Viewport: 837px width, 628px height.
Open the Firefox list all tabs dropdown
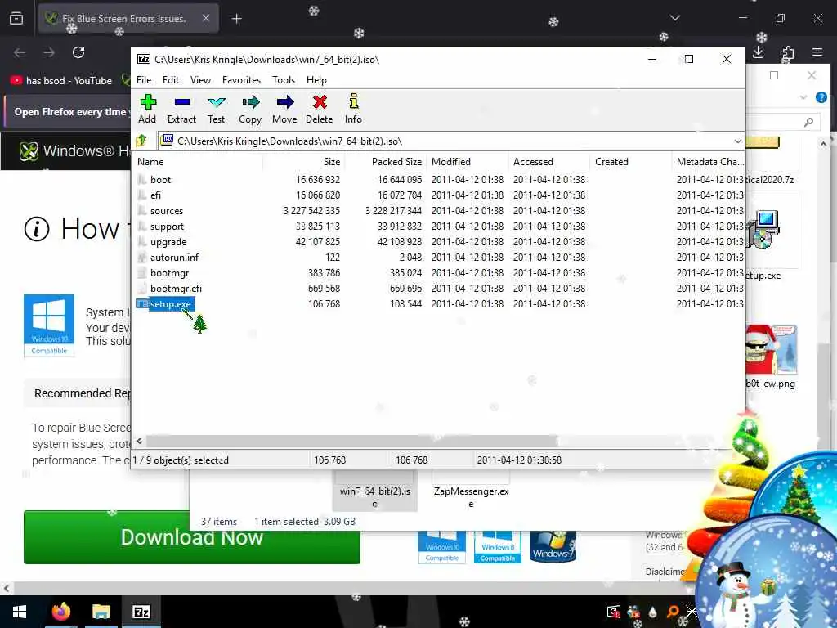click(675, 18)
